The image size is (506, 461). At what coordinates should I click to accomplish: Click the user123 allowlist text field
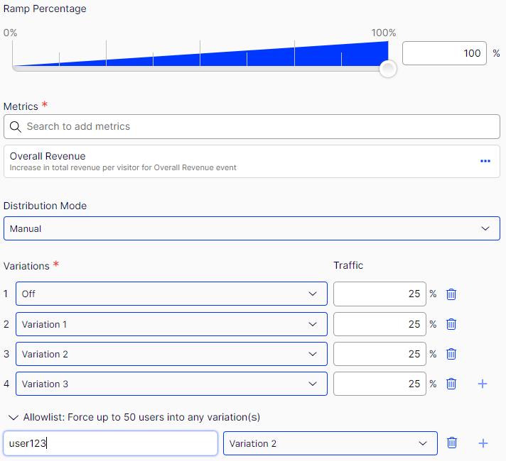click(x=110, y=443)
